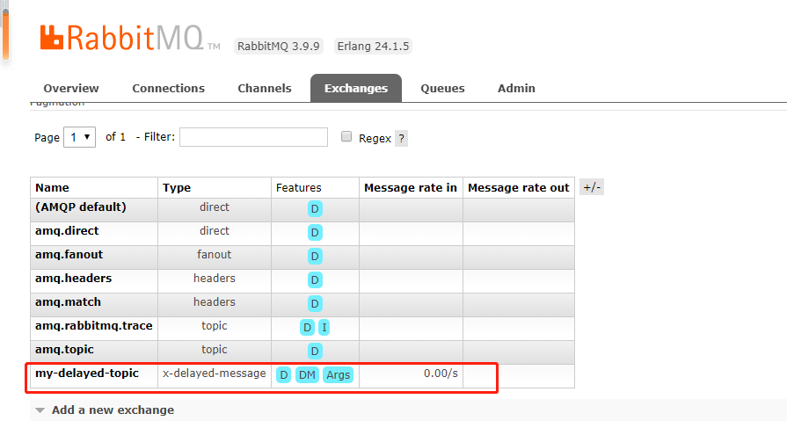
Task: Click the D badge for amq.headers
Action: [x=315, y=280]
